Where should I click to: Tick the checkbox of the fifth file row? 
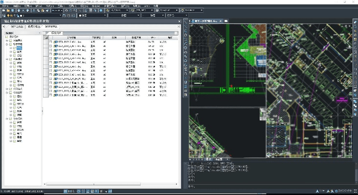(50, 58)
